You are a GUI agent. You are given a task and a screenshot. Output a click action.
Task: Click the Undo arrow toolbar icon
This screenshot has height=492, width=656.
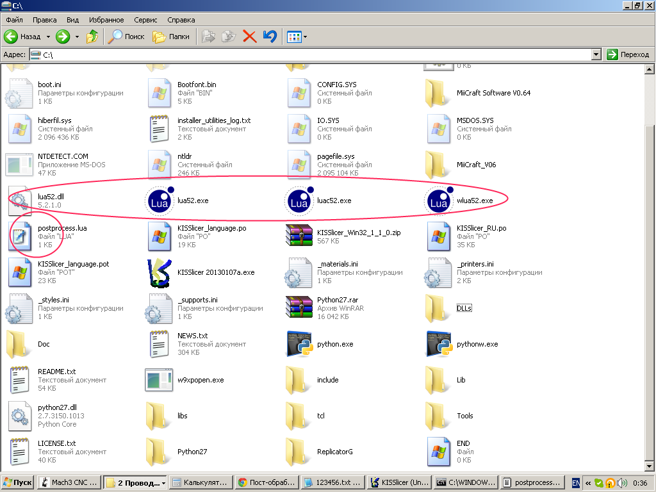click(270, 37)
